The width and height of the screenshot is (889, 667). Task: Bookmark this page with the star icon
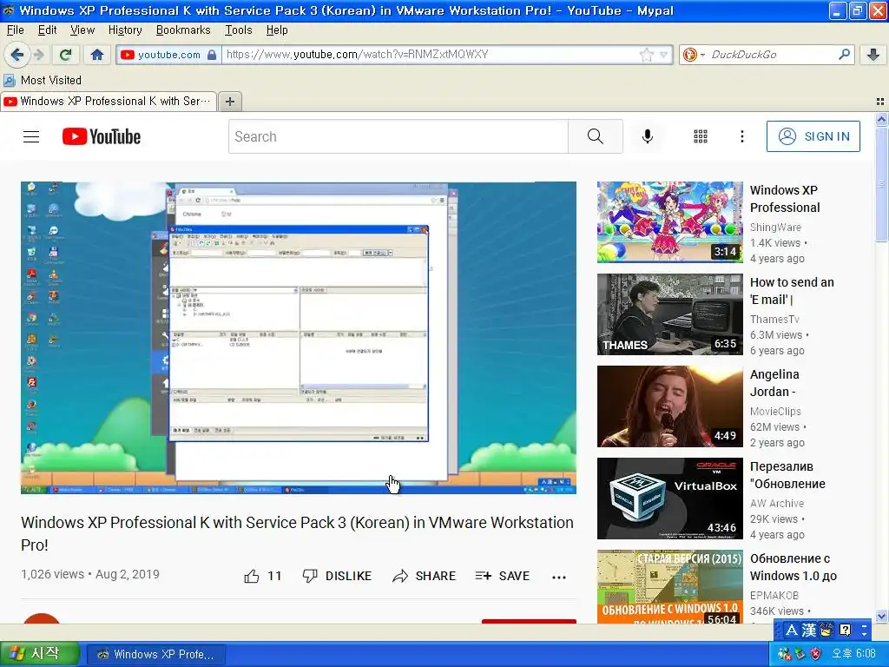click(646, 55)
